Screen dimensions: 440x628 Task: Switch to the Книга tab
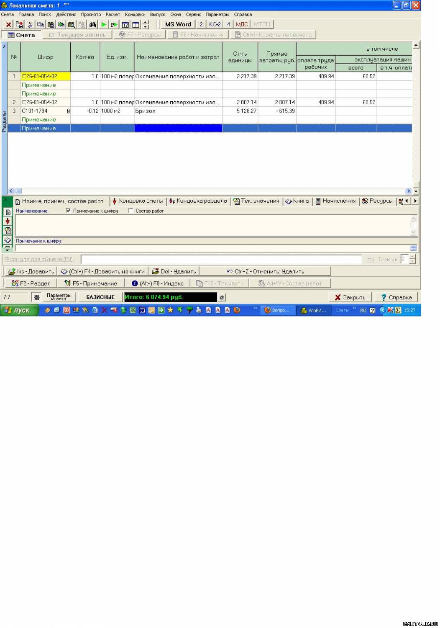point(297,201)
